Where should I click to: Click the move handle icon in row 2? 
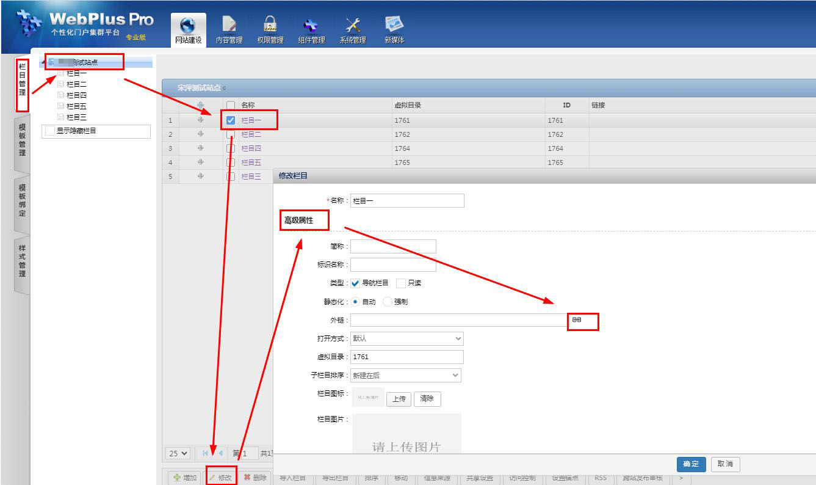(x=200, y=134)
